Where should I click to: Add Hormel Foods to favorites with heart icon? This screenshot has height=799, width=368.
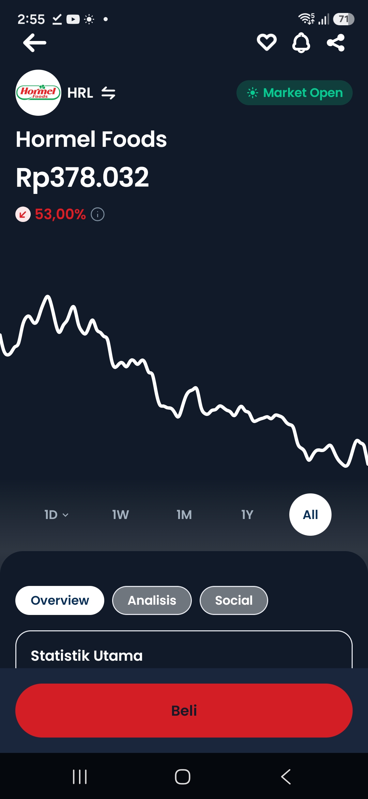point(266,42)
